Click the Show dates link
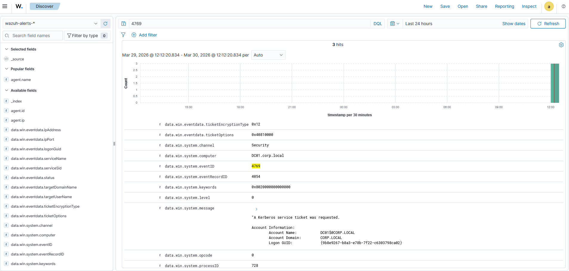 click(514, 24)
